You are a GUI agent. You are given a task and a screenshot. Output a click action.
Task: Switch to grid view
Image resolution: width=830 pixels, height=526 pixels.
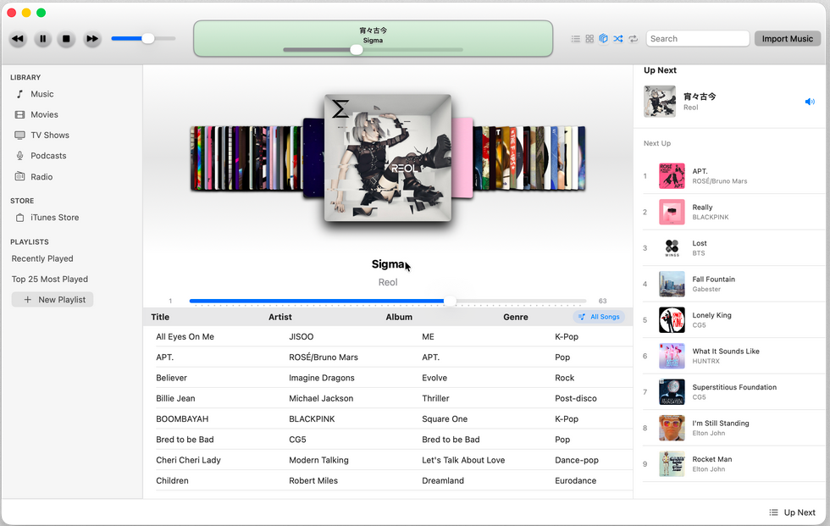pyautogui.click(x=589, y=38)
